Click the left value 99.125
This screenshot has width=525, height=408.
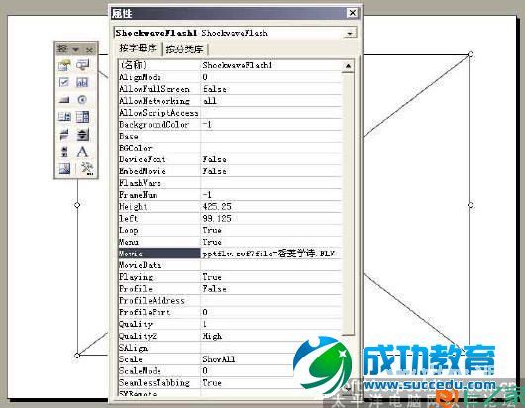tap(271, 218)
